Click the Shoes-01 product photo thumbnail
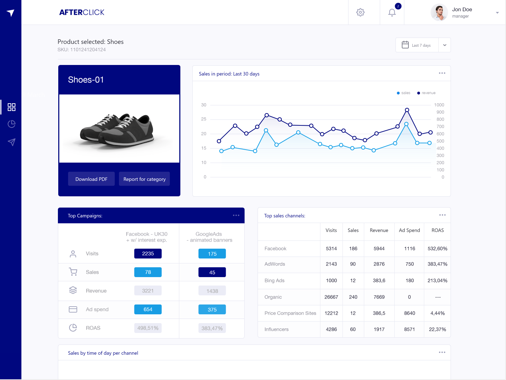506x380 pixels. [x=119, y=128]
